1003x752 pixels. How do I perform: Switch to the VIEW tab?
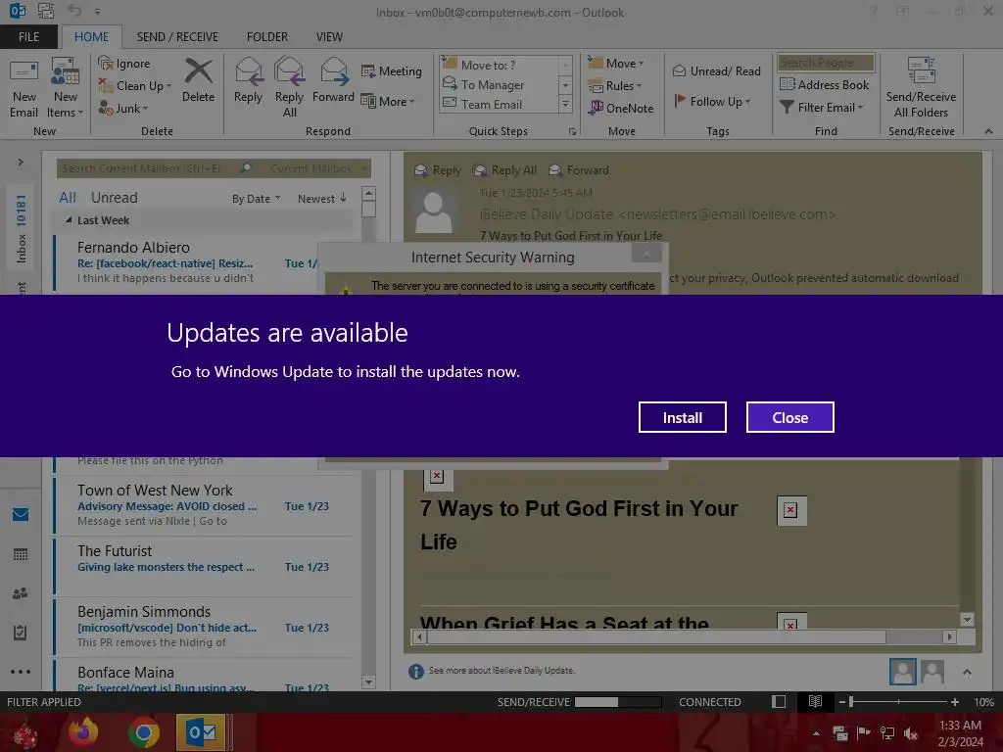329,37
